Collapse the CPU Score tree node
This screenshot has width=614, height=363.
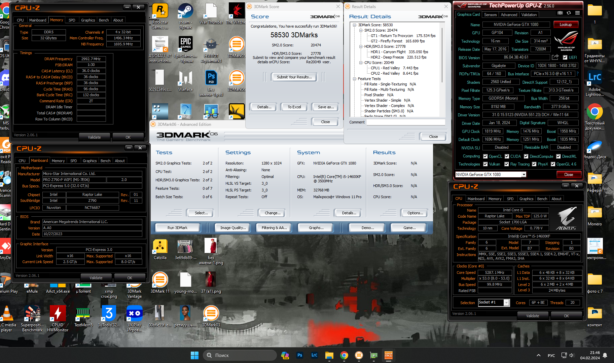pos(361,63)
